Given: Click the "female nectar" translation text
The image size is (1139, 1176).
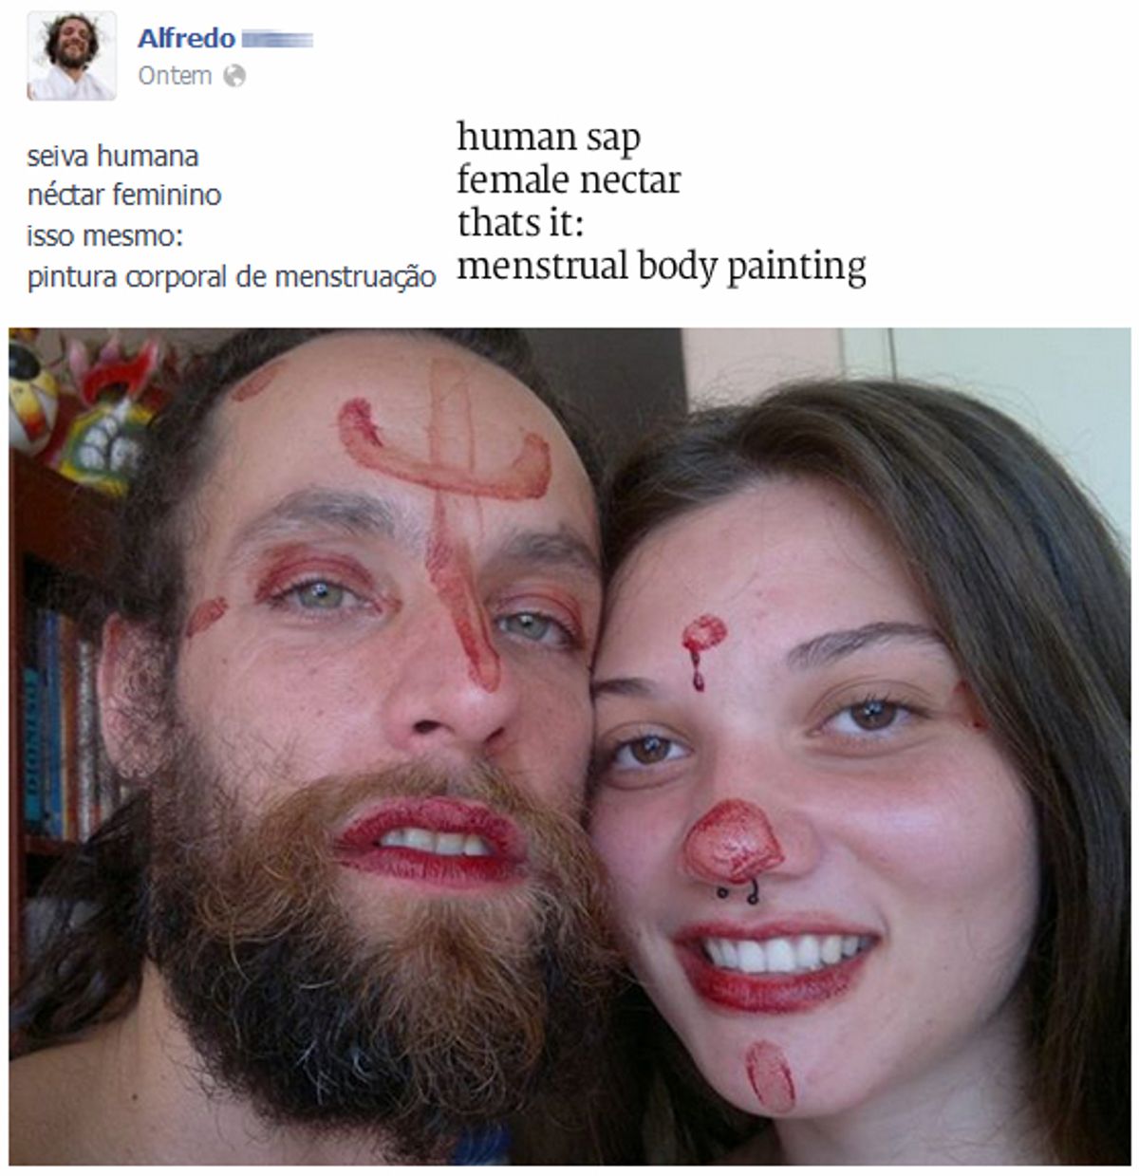Looking at the screenshot, I should point(569,180).
